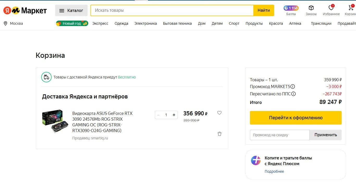The height and width of the screenshot is (186, 356).
Task: Open the Электроника category
Action: [145, 23]
